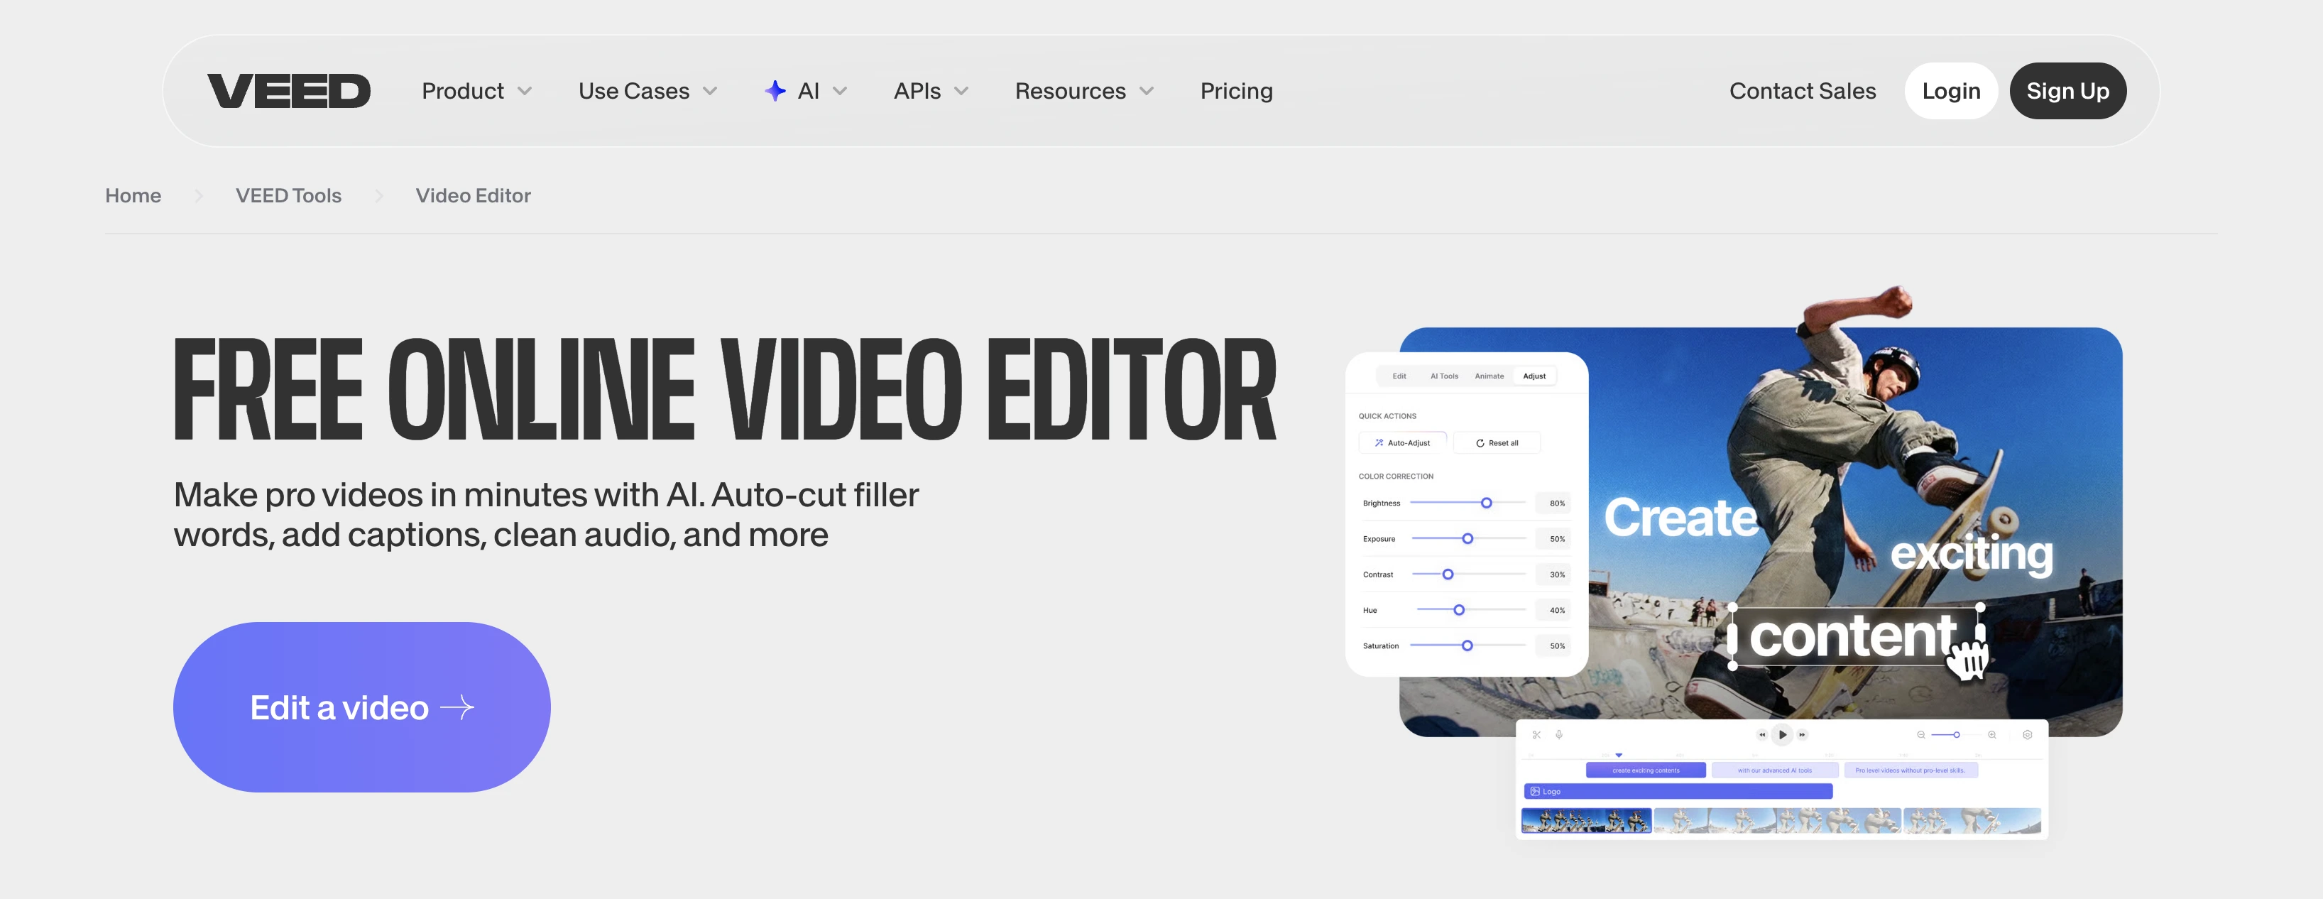Click the Sign Up button

2067,91
